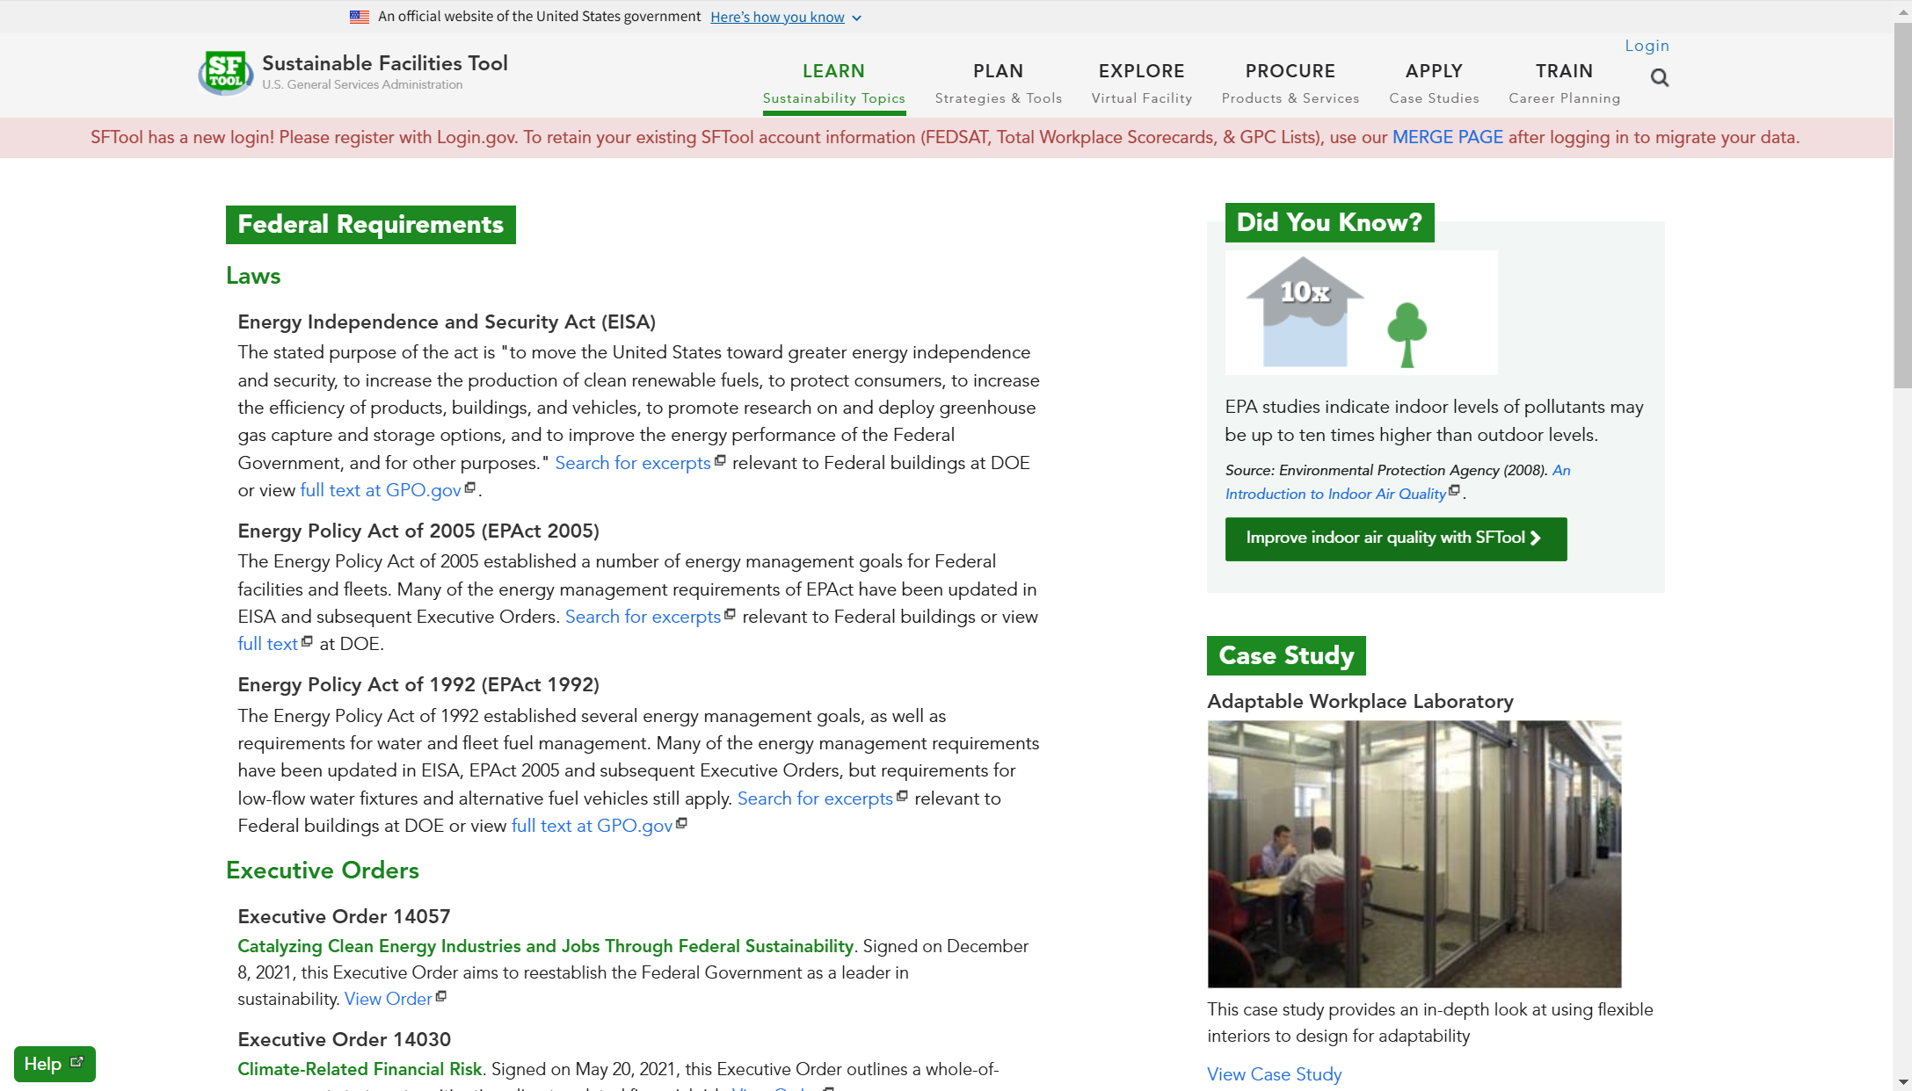Select the TRAIN Career Planning tab
The height and width of the screenshot is (1091, 1912).
(1564, 83)
